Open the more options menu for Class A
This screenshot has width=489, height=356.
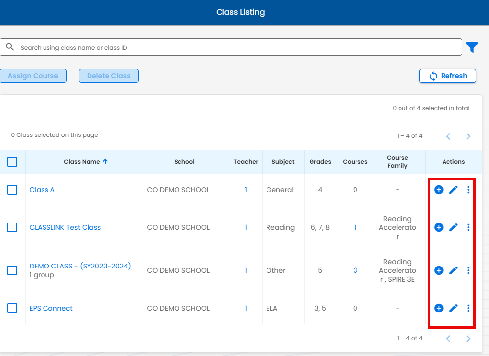point(468,190)
